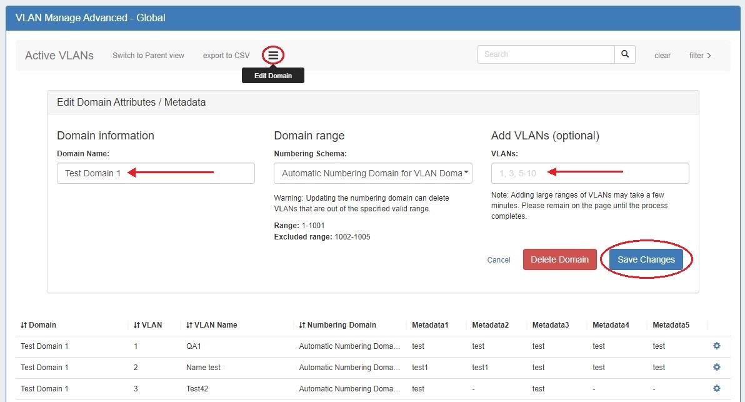745x402 pixels.
Task: Clear the search results
Action: point(662,56)
